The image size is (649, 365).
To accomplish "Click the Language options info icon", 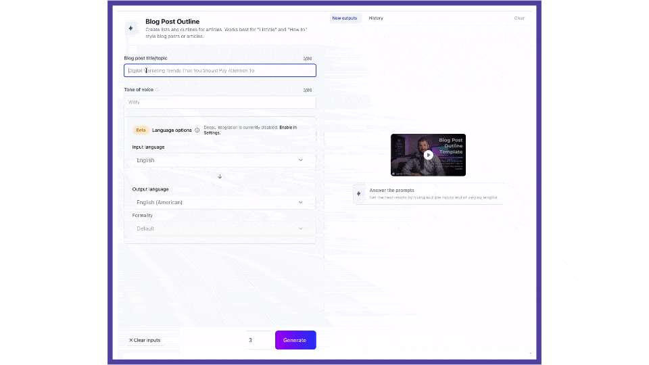I will pos(197,130).
